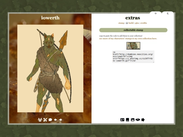183x137 pixels.
Task: Click the iowerth character artwork
Action: (50, 68)
